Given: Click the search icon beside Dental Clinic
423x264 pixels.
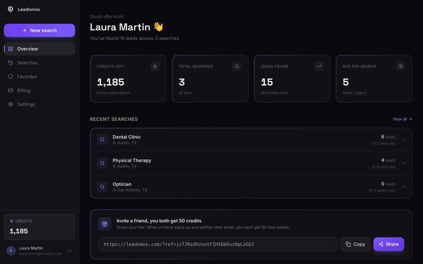Looking at the screenshot, I should tap(102, 140).
